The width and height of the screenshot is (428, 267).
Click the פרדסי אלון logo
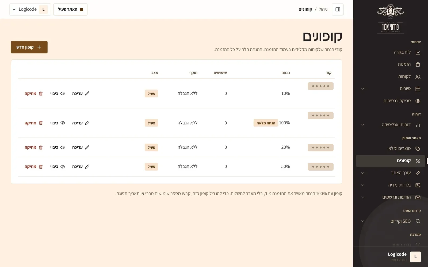pyautogui.click(x=391, y=18)
